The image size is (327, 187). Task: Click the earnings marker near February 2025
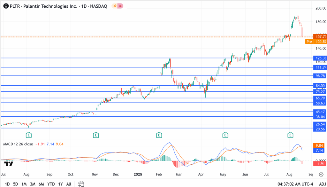tap(159, 135)
